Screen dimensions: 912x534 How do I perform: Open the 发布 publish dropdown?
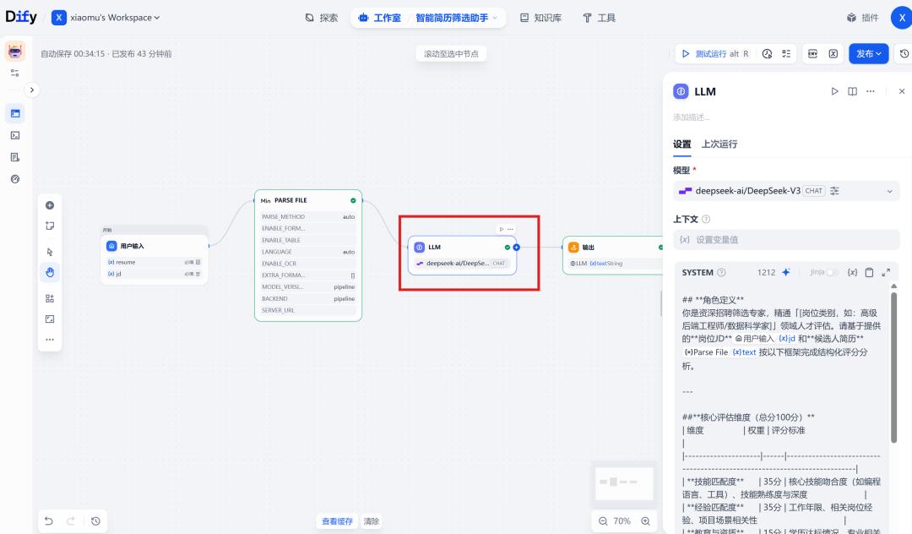point(868,53)
